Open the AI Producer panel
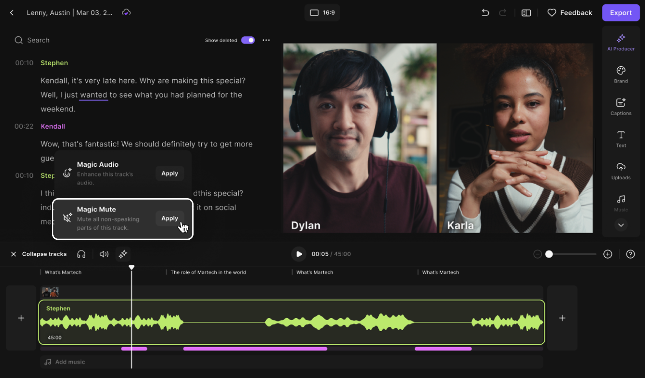645x378 pixels. tap(621, 42)
